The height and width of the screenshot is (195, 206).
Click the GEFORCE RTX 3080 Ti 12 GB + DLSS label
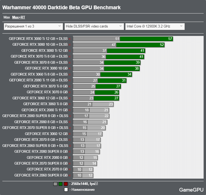click(38, 39)
